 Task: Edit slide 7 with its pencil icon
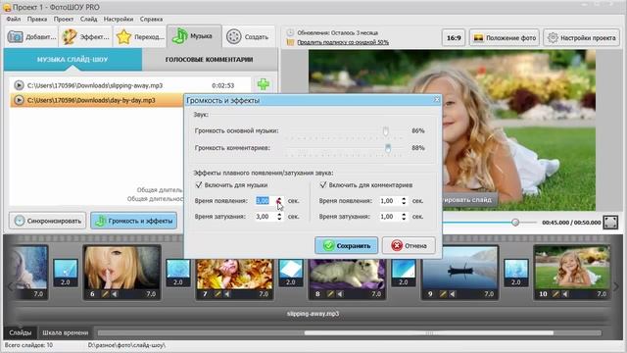coord(217,294)
